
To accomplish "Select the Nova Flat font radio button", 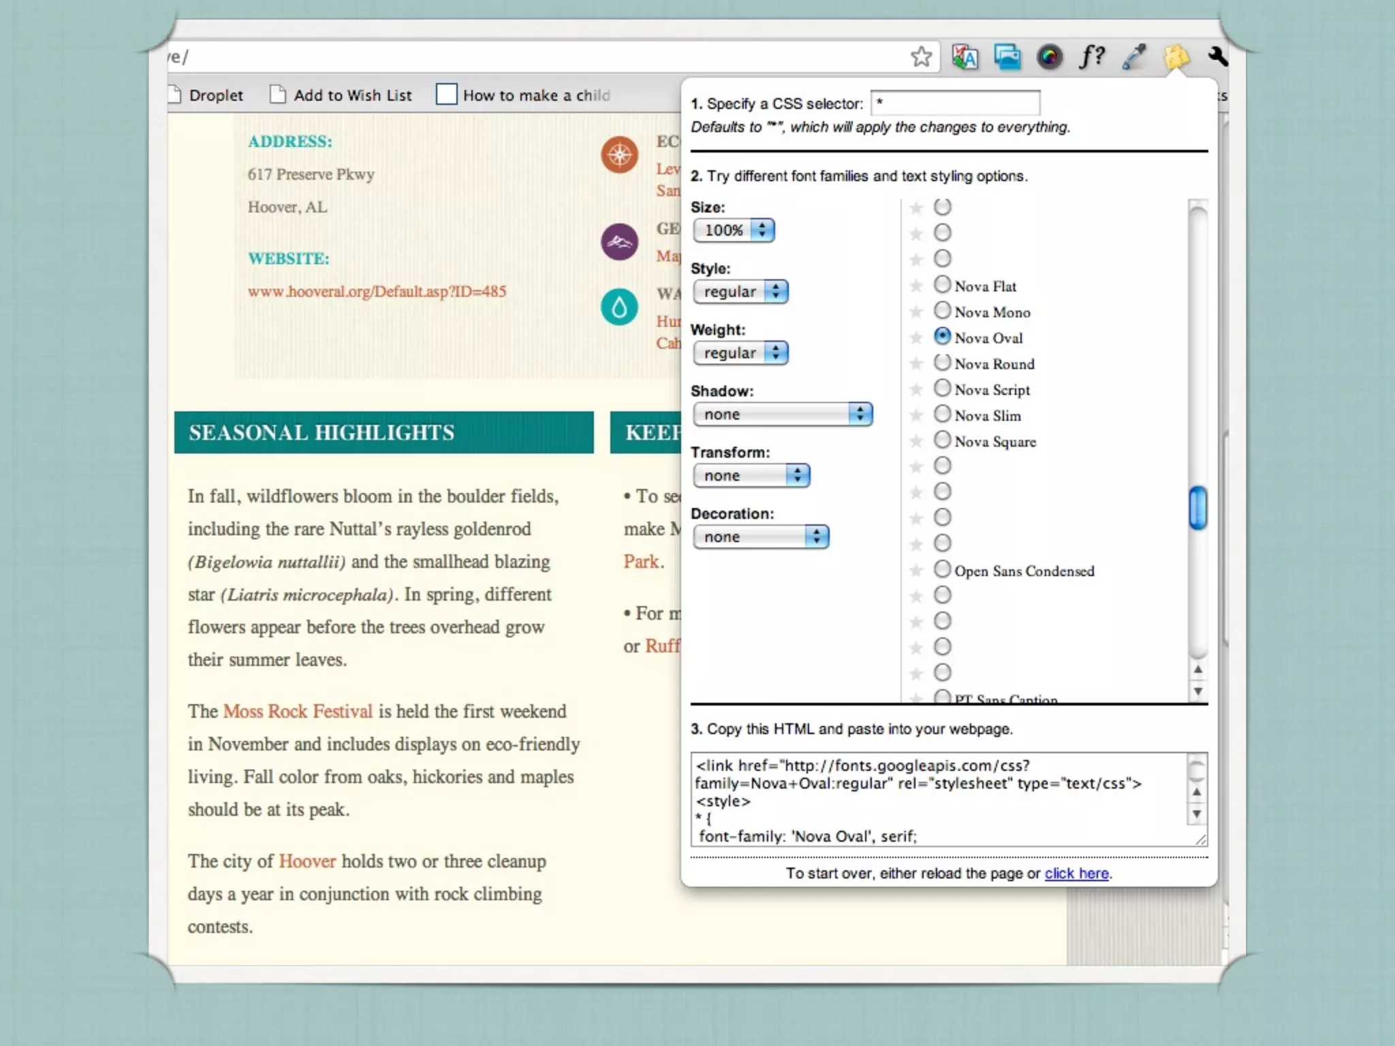I will coord(942,285).
